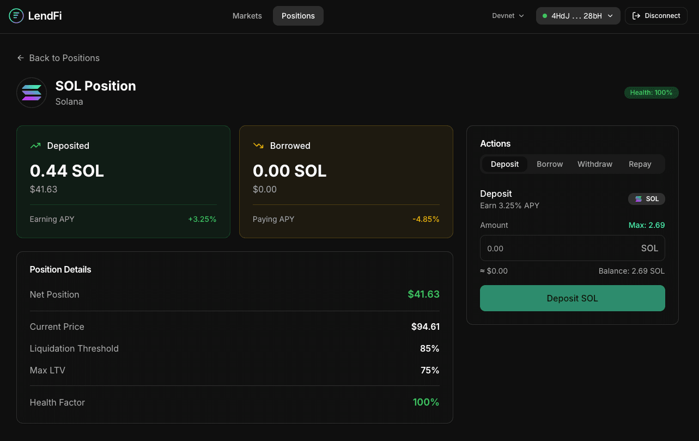This screenshot has height=441, width=699.
Task: Open the Devnet network dropdown
Action: [508, 16]
